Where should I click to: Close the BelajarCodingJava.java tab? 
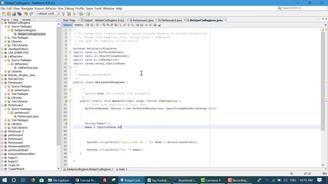click(x=225, y=20)
